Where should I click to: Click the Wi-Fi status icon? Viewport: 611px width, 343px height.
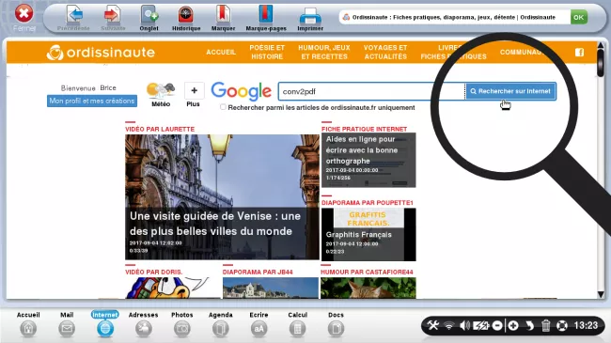pyautogui.click(x=449, y=325)
